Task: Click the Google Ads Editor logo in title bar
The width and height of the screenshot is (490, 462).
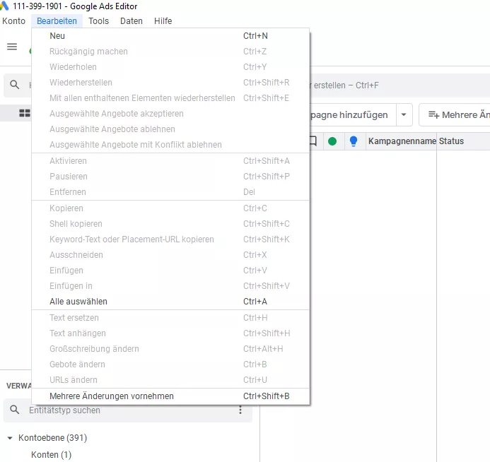Action: point(4,6)
